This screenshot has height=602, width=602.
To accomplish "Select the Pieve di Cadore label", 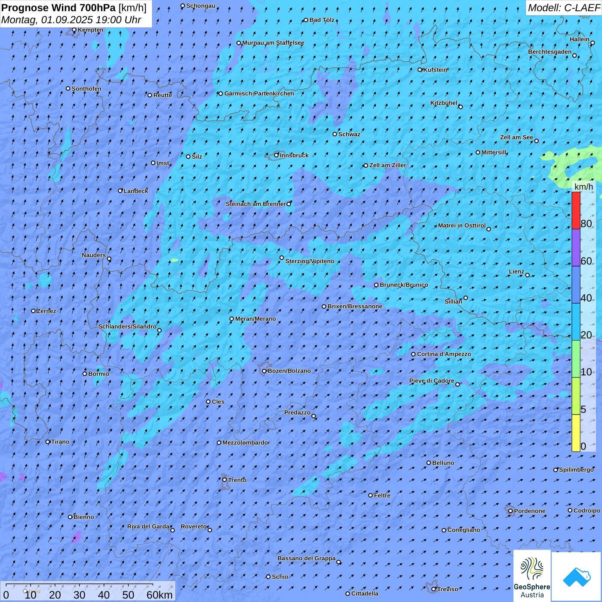I will pyautogui.click(x=432, y=381).
